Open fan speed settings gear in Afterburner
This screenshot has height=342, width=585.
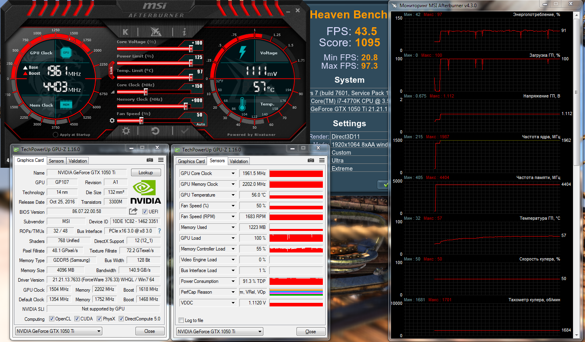click(112, 121)
